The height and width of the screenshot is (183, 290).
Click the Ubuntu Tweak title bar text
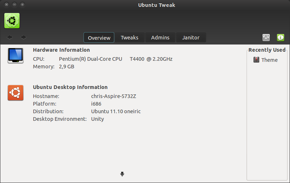(x=157, y=5)
